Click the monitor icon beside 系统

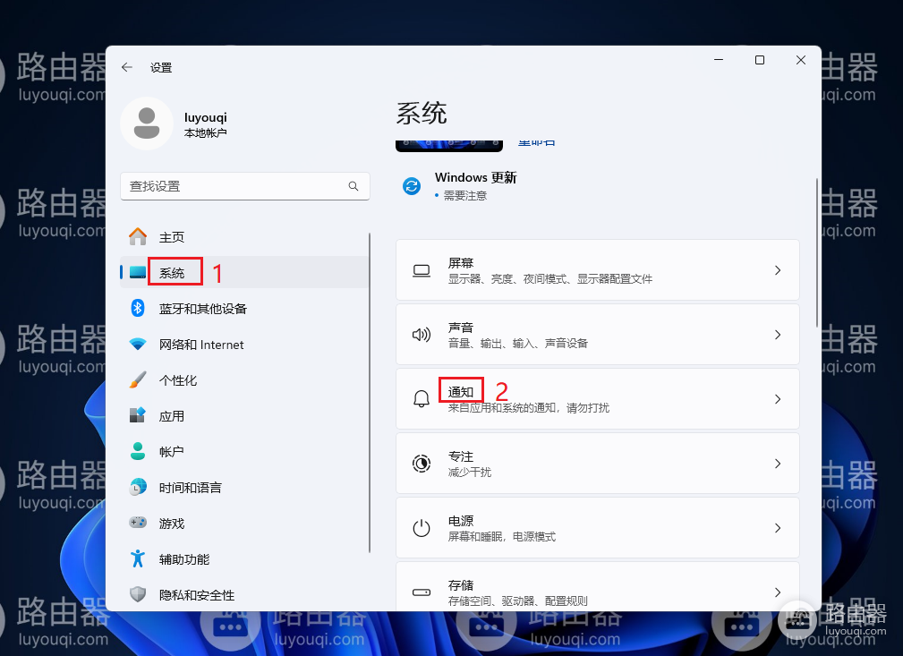tap(138, 272)
